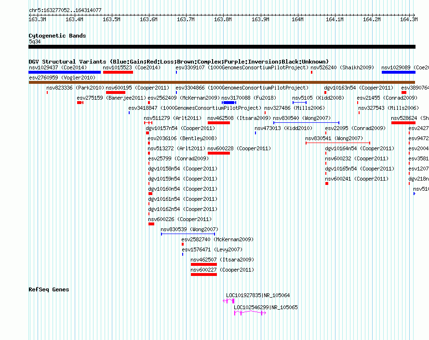Screen dimensions: 429x340
Task: Select nsv462508 (Itsara2009) label
Action: pyautogui.click(x=239, y=118)
